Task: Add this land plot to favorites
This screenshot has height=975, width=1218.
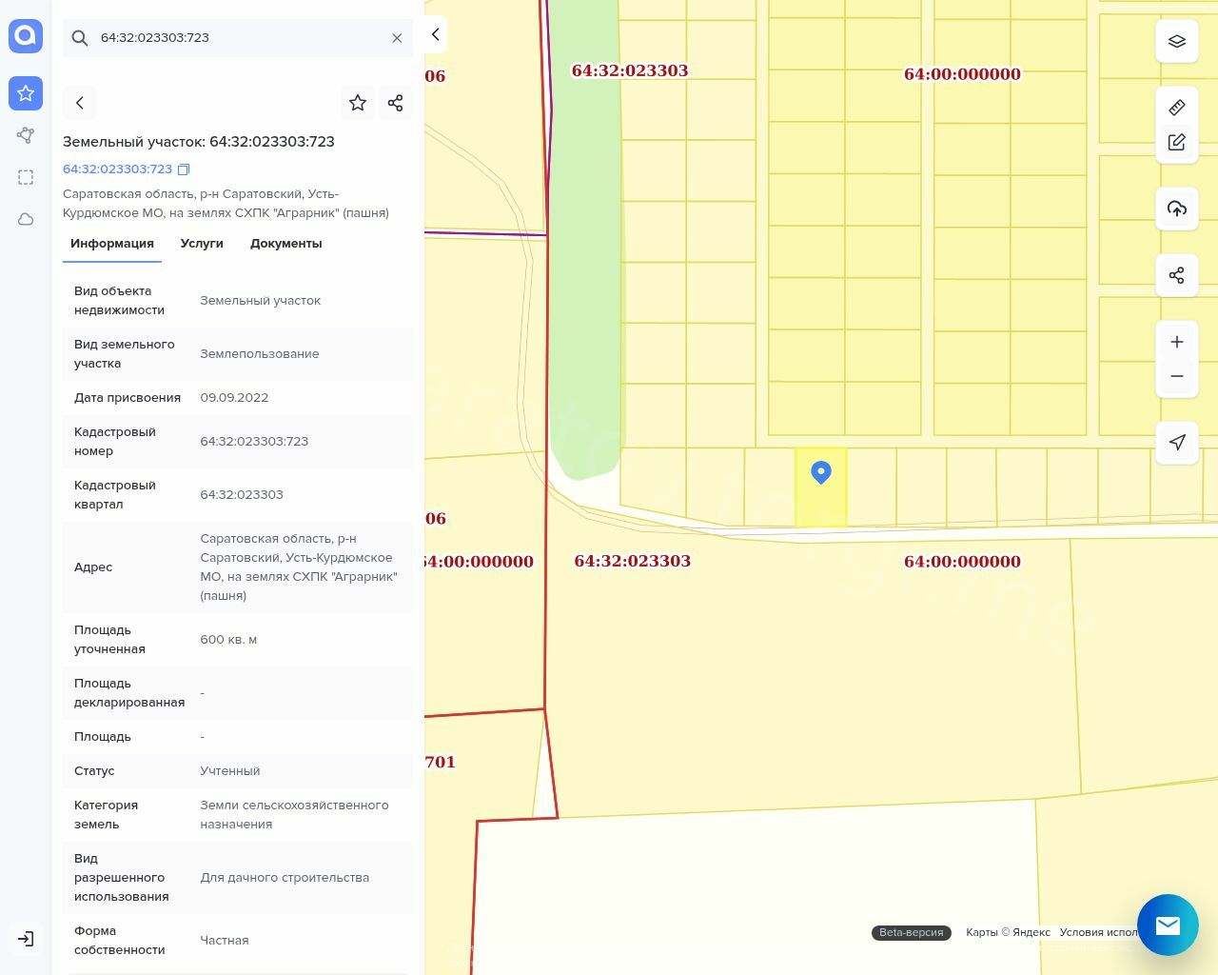Action: point(358,103)
